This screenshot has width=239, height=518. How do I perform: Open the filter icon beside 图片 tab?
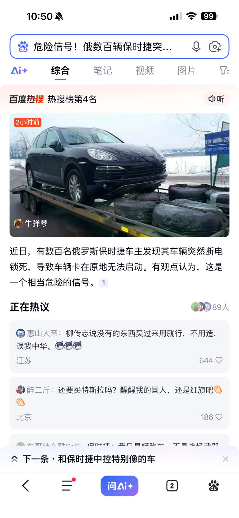point(224,71)
